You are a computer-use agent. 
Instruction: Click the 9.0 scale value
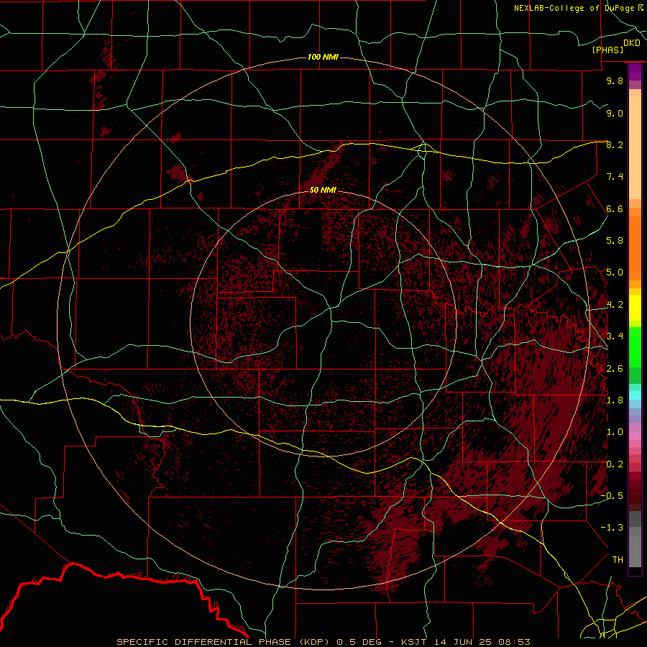pos(615,113)
